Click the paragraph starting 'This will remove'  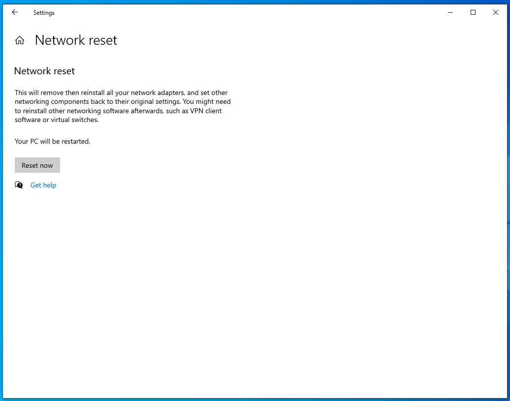coord(123,106)
